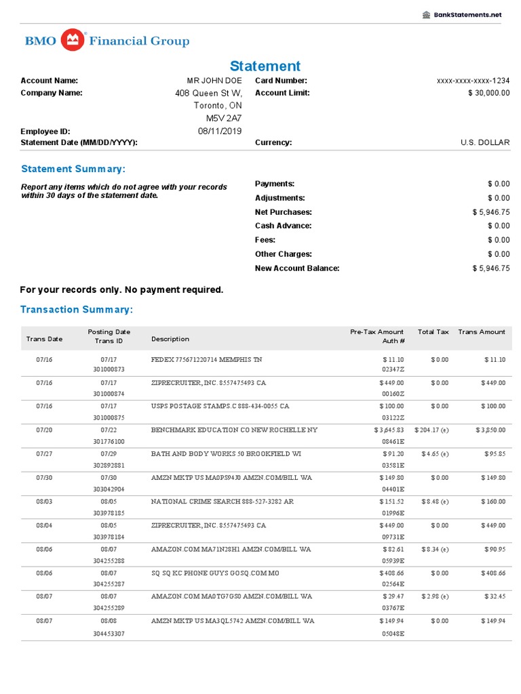This screenshot has height=694, width=521.
Task: Click the $30,000.00 account limit value
Action: [x=488, y=93]
